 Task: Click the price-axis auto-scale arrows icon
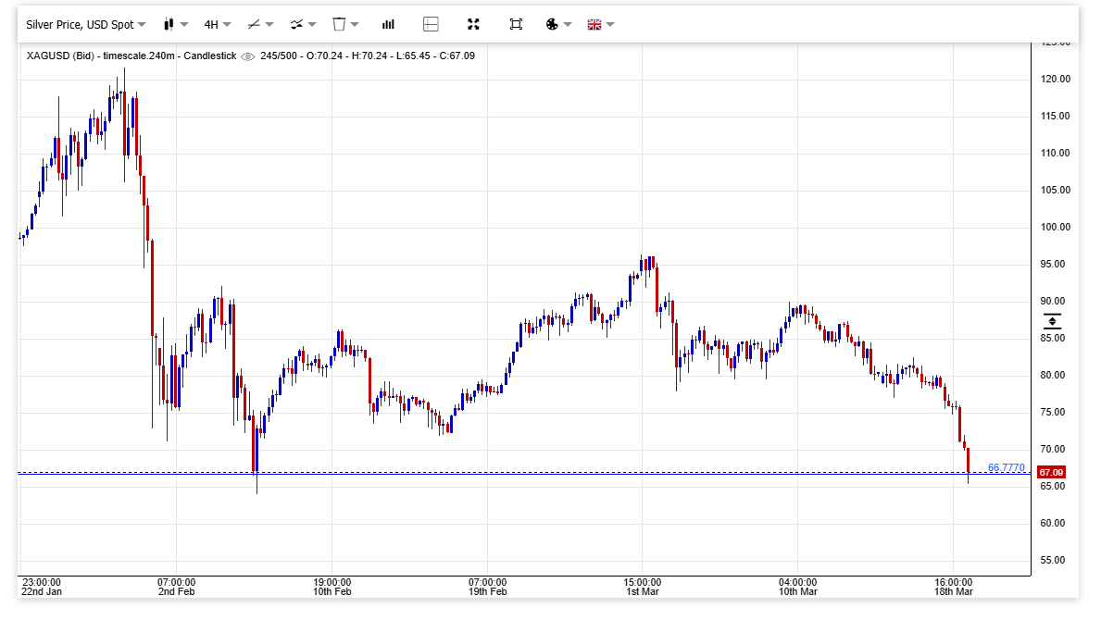click(x=1052, y=322)
